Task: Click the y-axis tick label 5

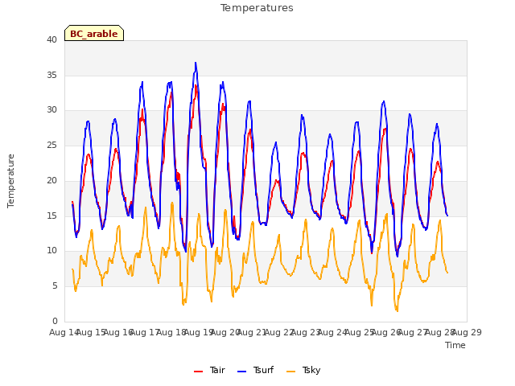Action: click(x=55, y=286)
